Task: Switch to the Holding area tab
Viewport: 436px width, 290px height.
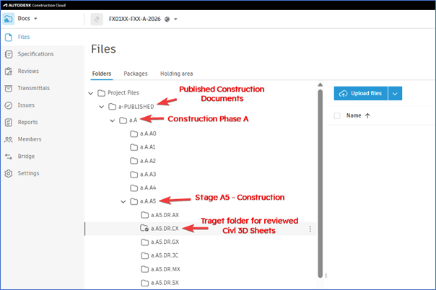Action: tap(176, 74)
